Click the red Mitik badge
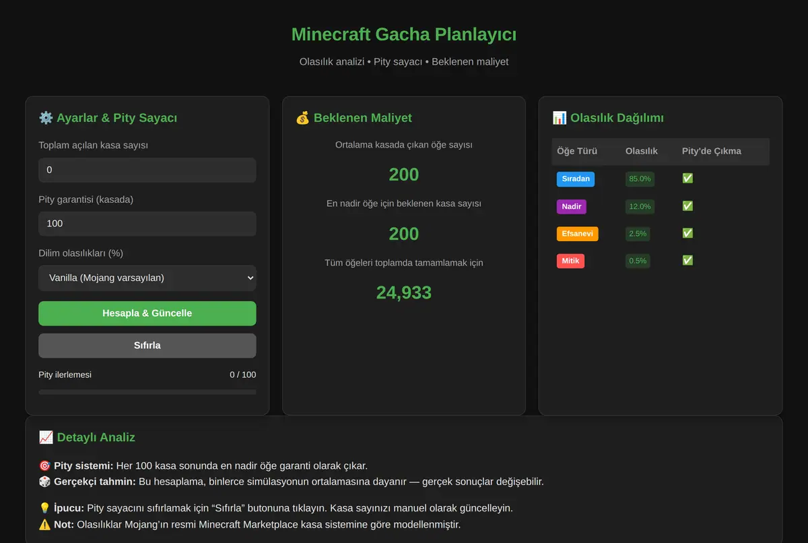Screen dimensions: 808x543 point(570,261)
